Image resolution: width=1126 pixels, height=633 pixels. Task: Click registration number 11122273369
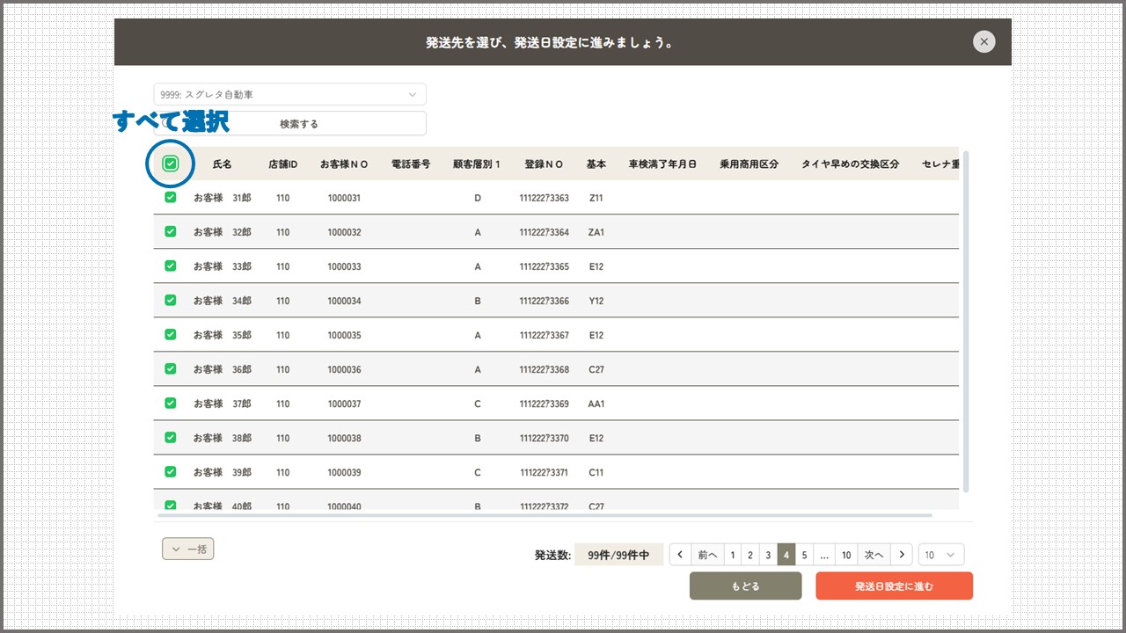point(544,404)
